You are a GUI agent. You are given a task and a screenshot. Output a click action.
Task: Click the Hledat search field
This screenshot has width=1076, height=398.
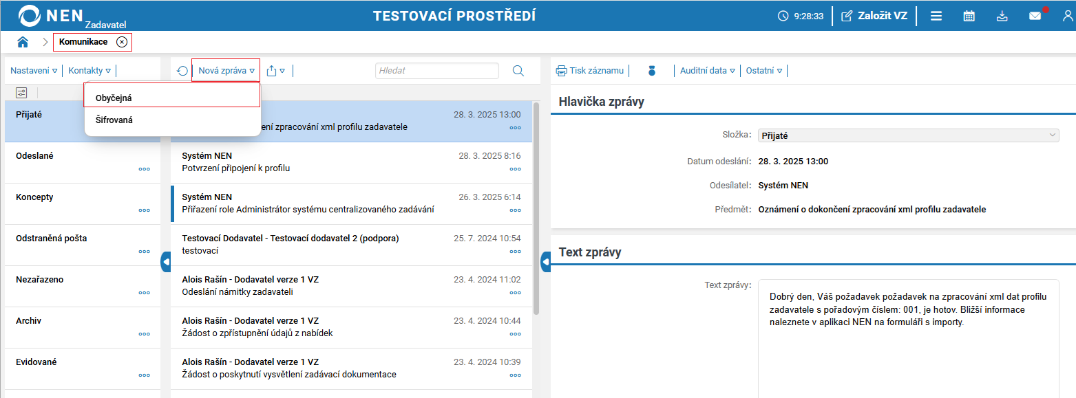(x=436, y=70)
